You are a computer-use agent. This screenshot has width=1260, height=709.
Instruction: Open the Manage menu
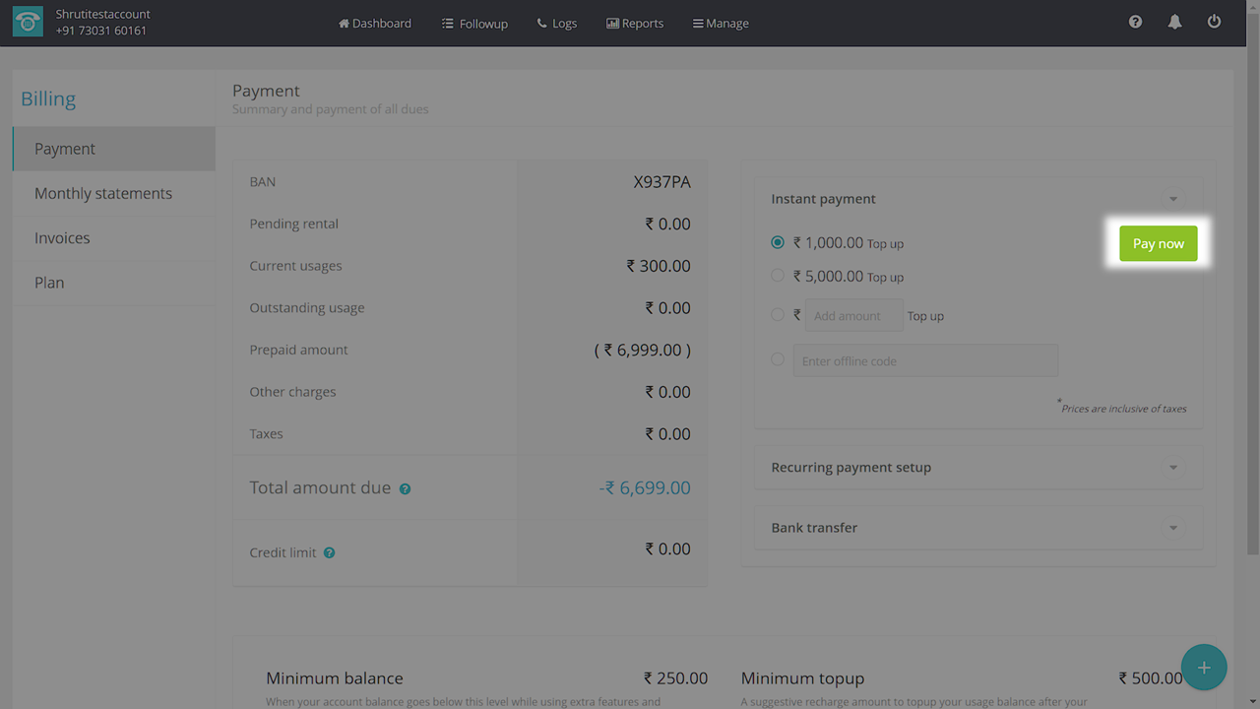click(721, 23)
